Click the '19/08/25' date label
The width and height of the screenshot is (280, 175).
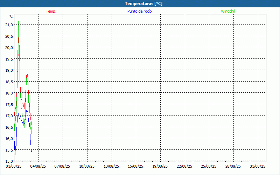(x=160, y=167)
